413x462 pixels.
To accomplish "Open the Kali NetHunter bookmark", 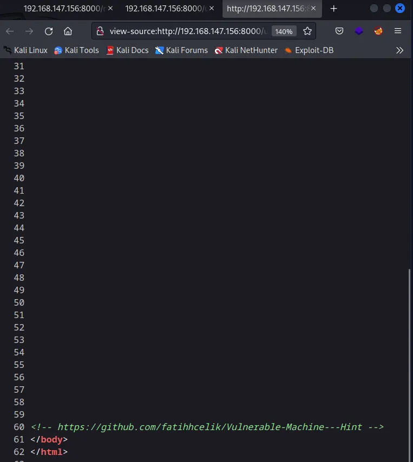I will point(246,50).
